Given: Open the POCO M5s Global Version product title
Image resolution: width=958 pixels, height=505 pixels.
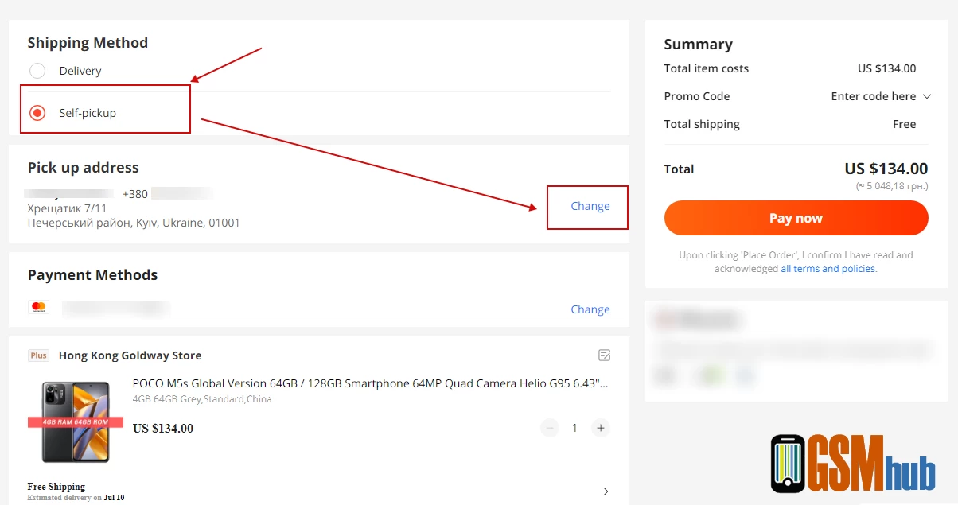Looking at the screenshot, I should tap(370, 383).
